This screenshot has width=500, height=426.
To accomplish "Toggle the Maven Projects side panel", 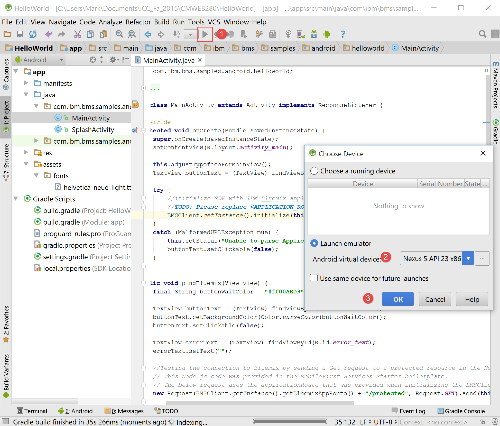I will coord(496,84).
